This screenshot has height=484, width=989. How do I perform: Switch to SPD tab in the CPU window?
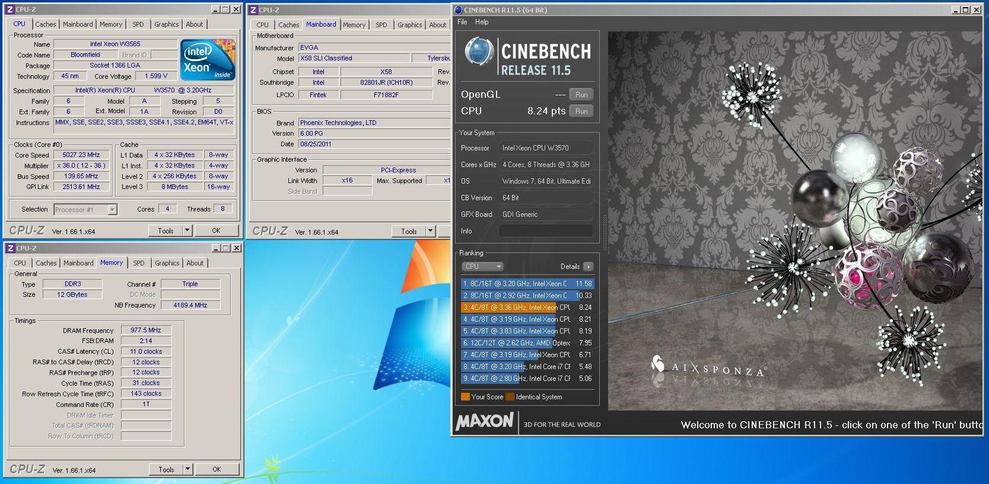pos(138,24)
